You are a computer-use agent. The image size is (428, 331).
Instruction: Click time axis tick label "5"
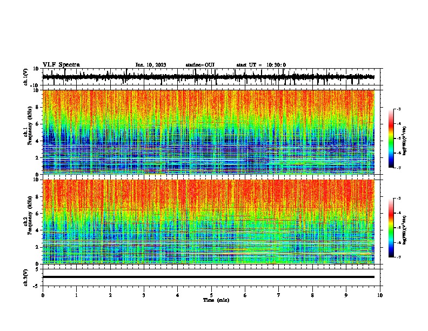211,295
